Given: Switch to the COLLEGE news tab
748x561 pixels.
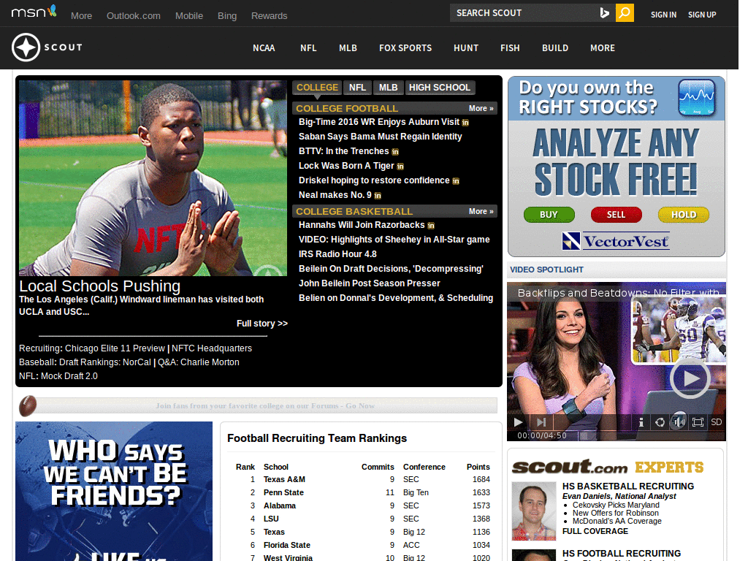Looking at the screenshot, I should 317,88.
